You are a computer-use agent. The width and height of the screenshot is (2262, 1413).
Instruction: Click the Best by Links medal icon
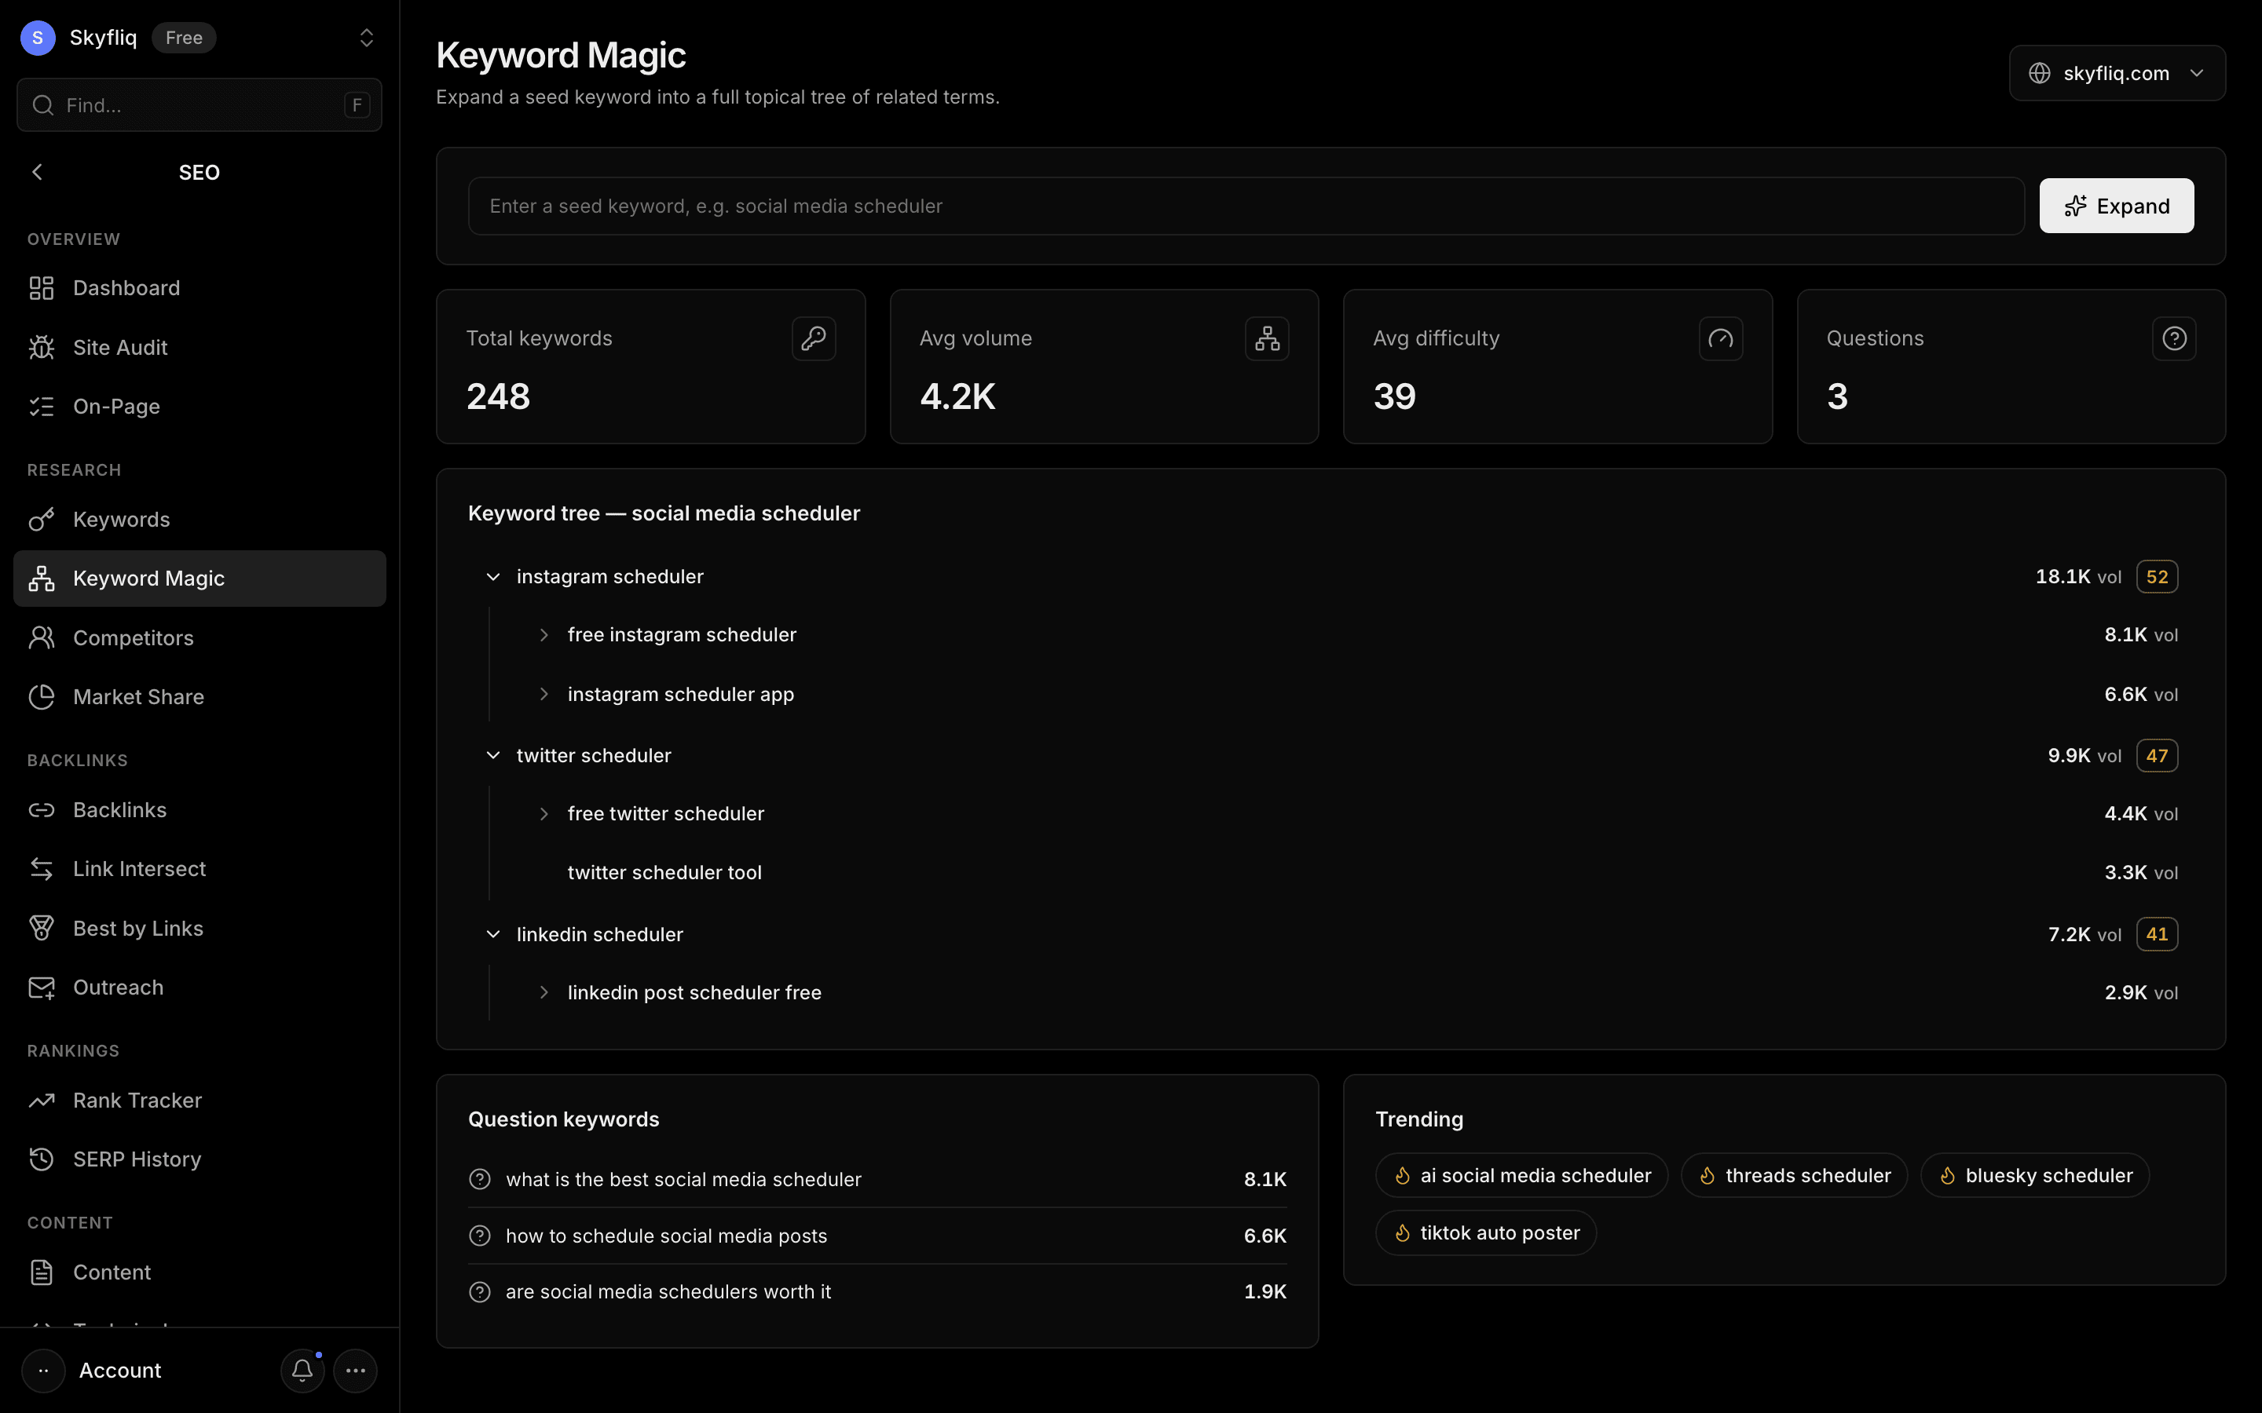tap(41, 928)
